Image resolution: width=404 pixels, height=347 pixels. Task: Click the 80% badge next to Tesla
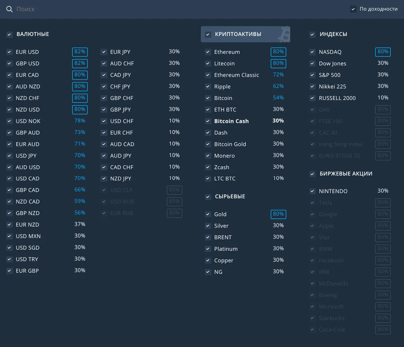[x=383, y=203]
